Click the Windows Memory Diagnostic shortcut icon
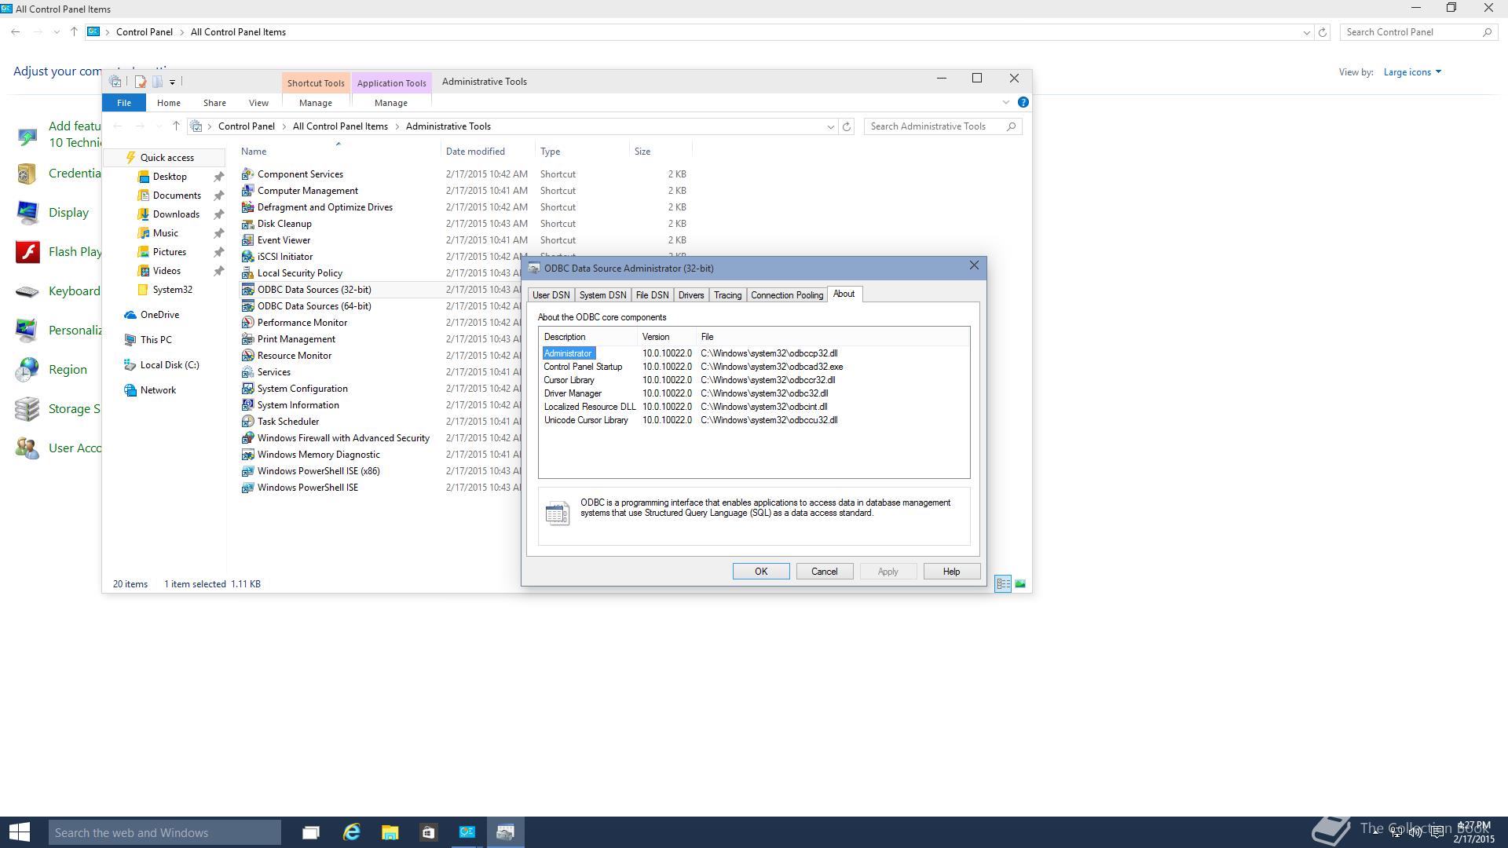 tap(247, 455)
